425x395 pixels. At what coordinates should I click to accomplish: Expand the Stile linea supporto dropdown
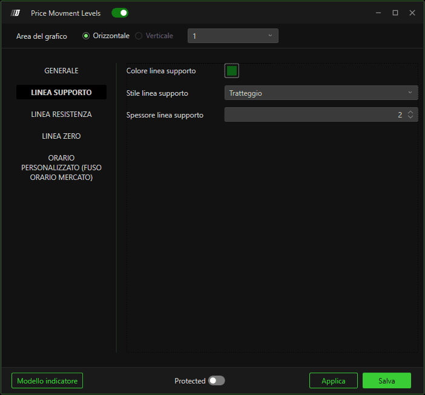pyautogui.click(x=321, y=93)
